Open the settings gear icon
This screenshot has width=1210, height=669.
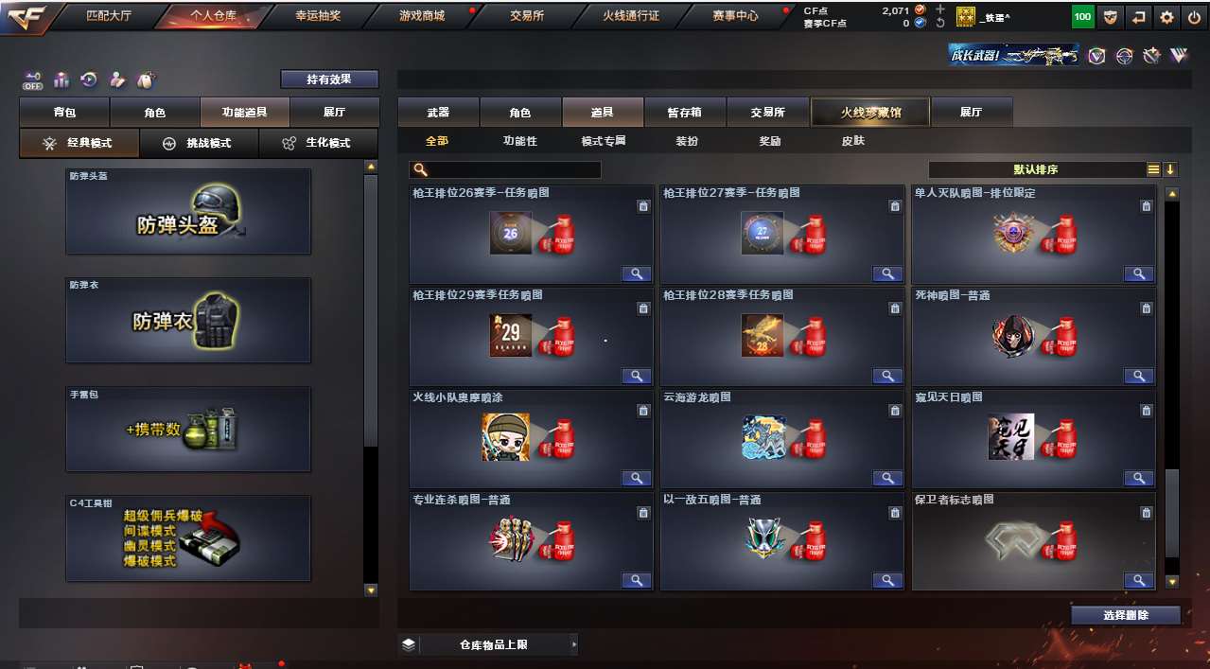[1166, 16]
